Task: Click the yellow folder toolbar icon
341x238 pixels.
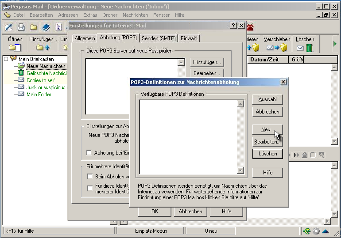Action: tap(33, 27)
